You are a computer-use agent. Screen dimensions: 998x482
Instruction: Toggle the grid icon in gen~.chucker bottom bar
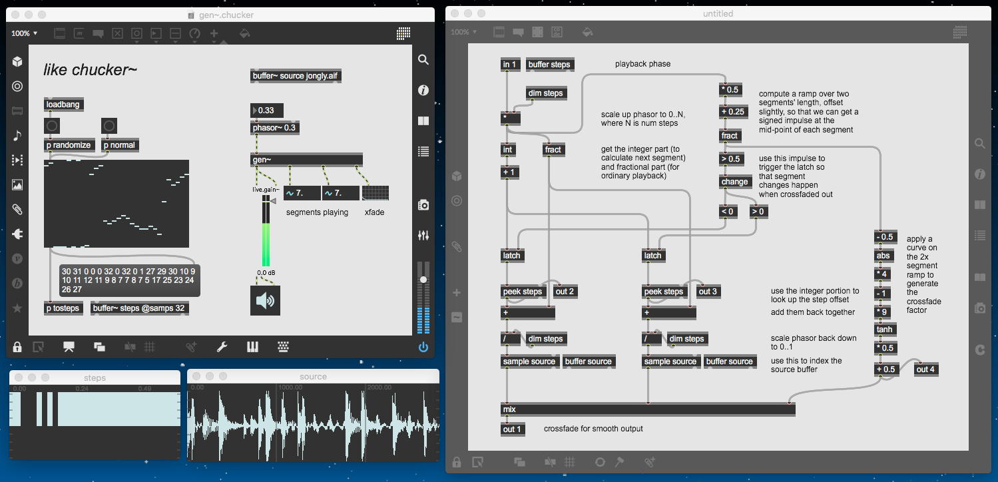[149, 347]
